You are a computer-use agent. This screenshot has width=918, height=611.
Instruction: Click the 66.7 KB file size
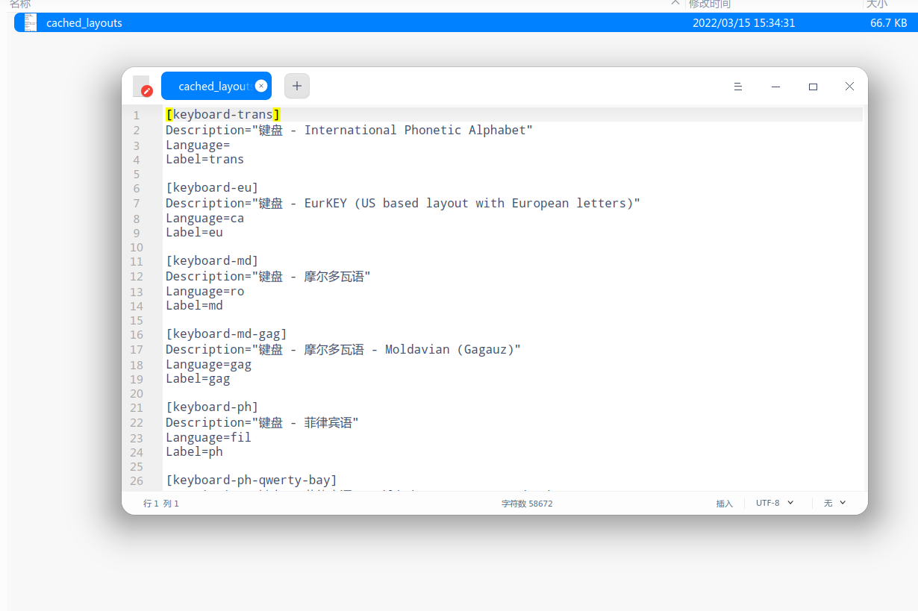point(889,23)
